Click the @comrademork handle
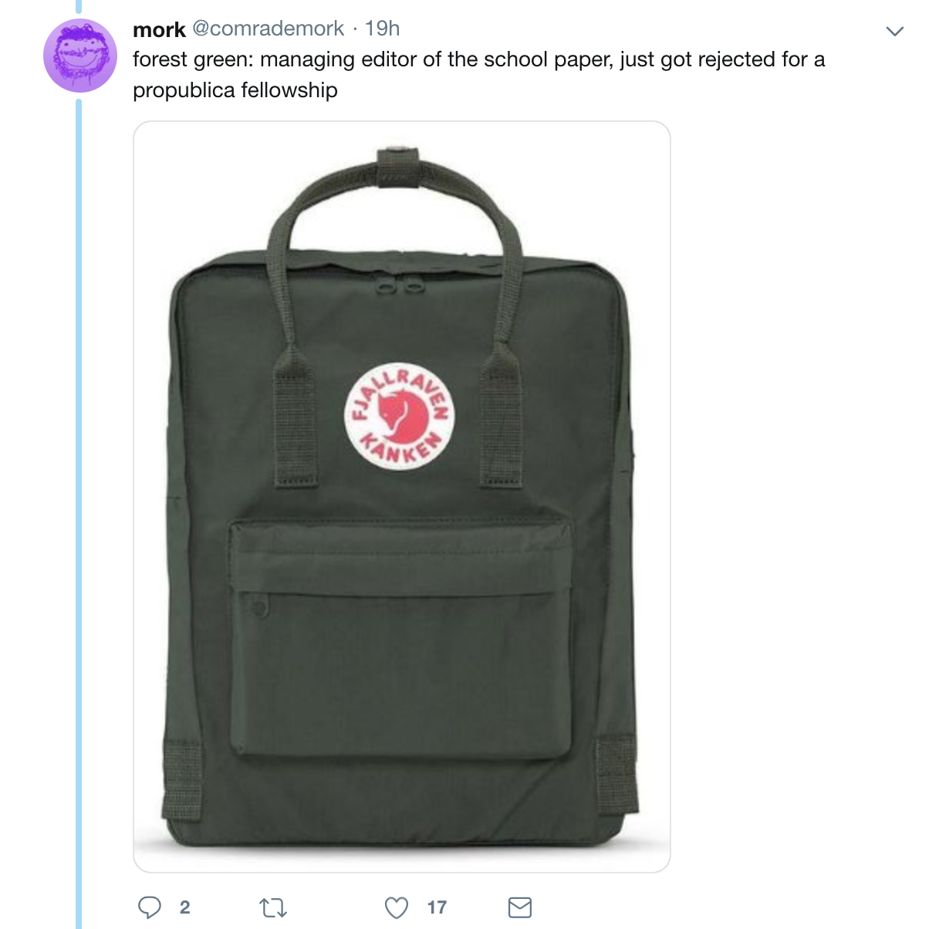 pyautogui.click(x=268, y=29)
